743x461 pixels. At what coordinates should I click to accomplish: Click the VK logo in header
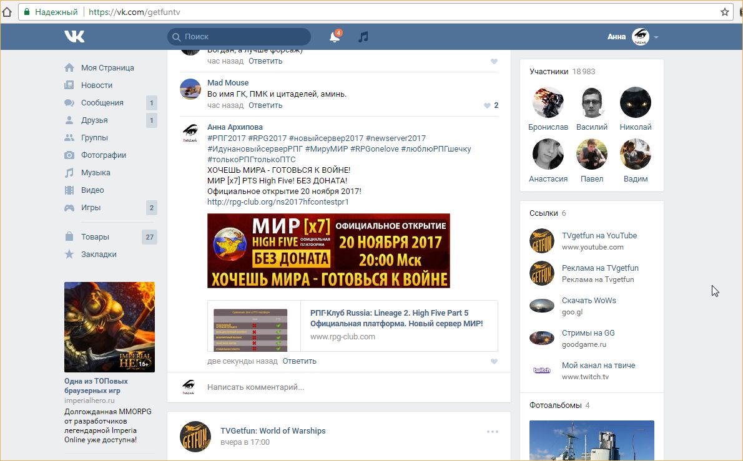coord(74,37)
